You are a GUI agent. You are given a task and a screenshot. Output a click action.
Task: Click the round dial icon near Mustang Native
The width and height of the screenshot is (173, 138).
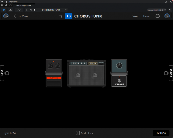click(6, 5)
